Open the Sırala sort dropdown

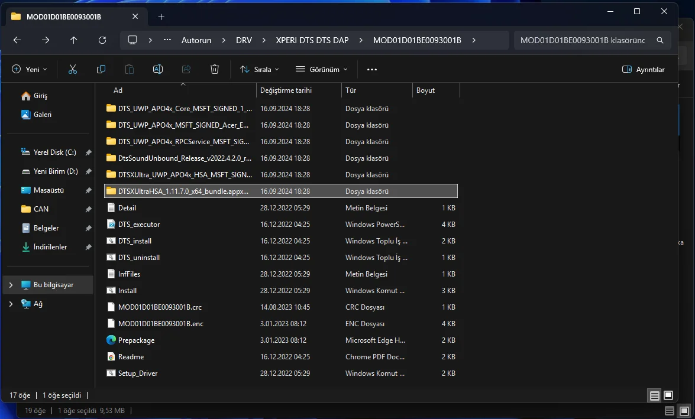point(260,69)
